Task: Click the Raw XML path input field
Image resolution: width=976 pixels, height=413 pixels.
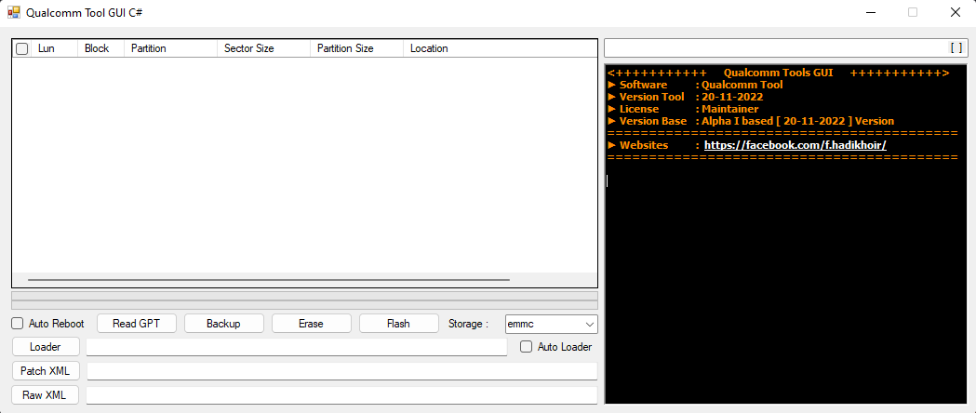Action: (341, 395)
